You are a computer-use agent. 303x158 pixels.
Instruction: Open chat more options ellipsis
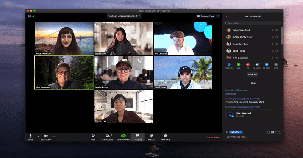pos(279,132)
